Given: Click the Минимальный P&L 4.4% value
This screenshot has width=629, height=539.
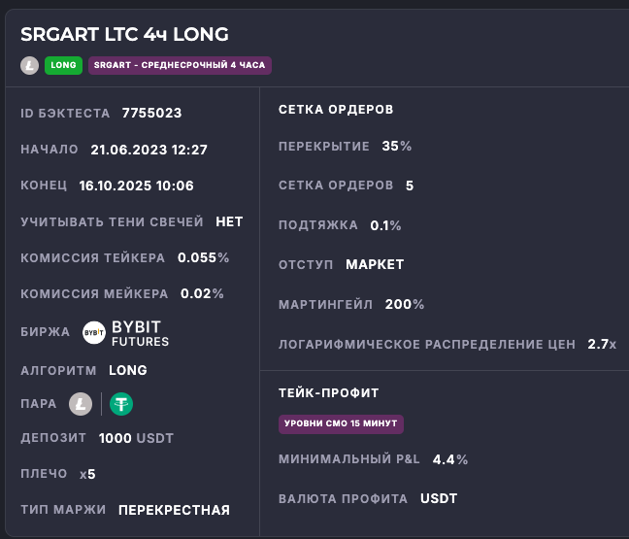Looking at the screenshot, I should [x=450, y=459].
